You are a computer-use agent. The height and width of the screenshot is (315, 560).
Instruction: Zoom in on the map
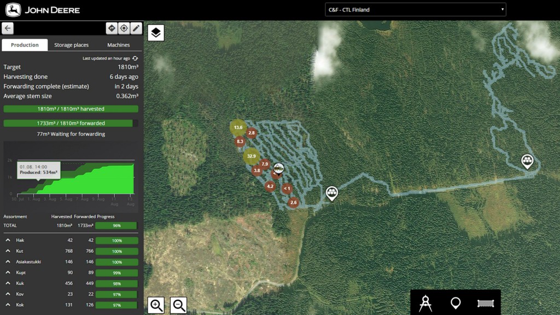[x=156, y=305]
